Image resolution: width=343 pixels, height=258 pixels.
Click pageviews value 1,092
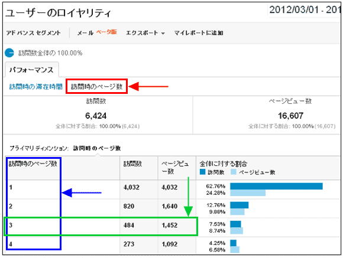coord(170,244)
